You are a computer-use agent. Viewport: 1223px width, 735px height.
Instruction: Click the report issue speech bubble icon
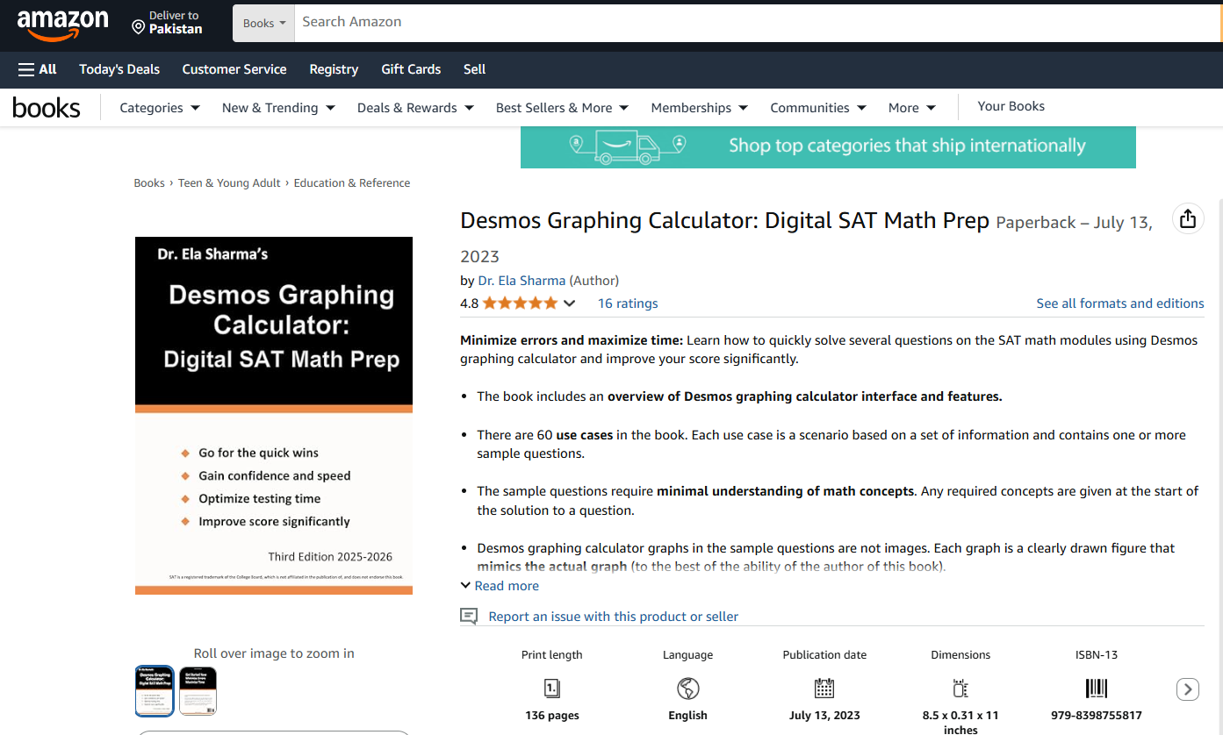pyautogui.click(x=469, y=617)
